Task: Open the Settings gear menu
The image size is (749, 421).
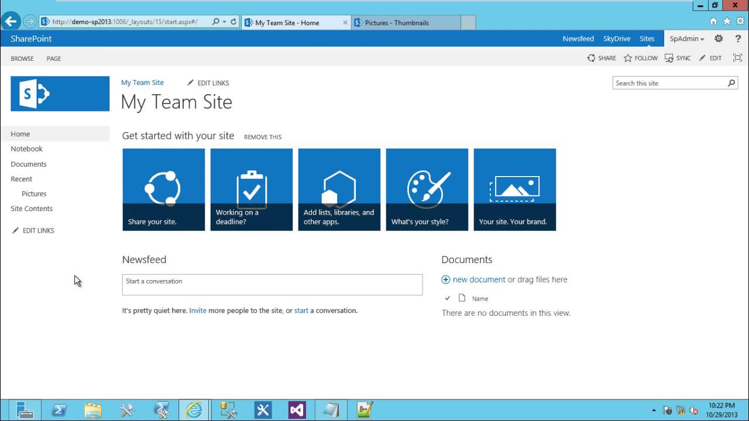Action: coord(719,39)
